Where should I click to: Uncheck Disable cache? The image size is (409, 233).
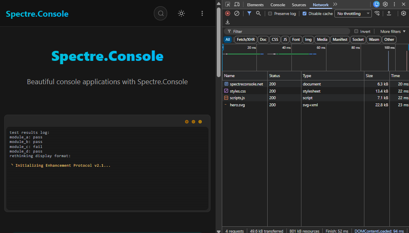(x=304, y=14)
